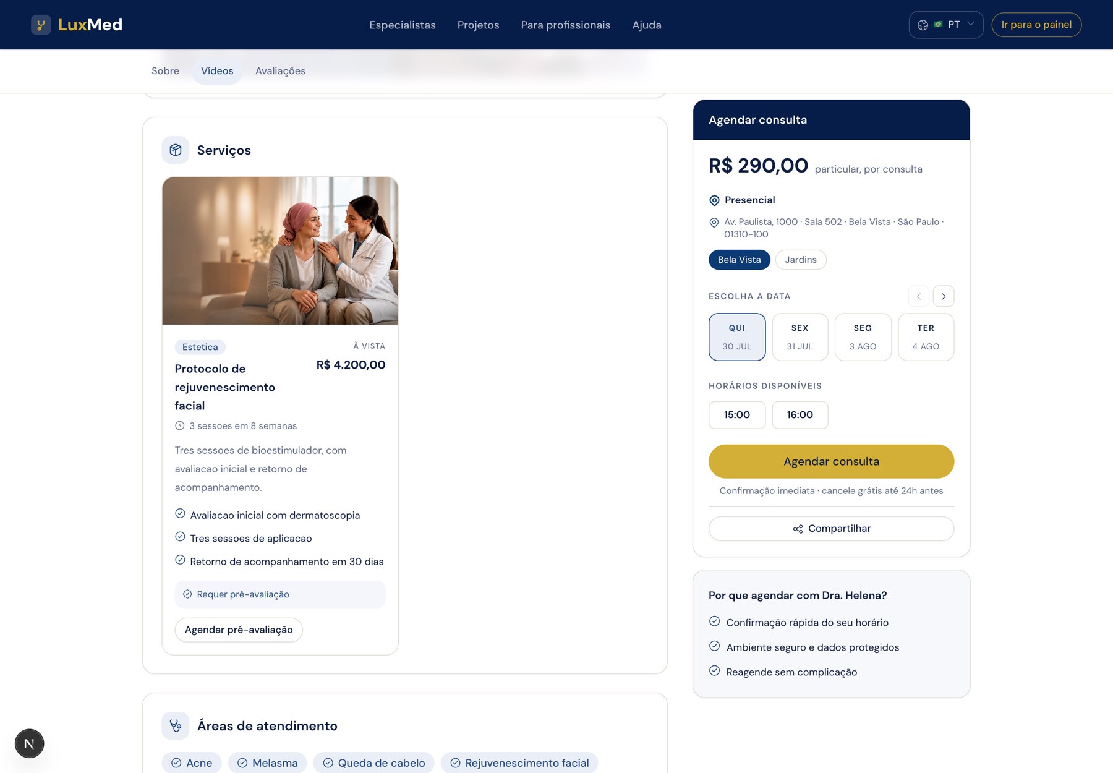Click '3 sessoes em 8 semanas' text
This screenshot has height=773, width=1113.
(x=243, y=426)
